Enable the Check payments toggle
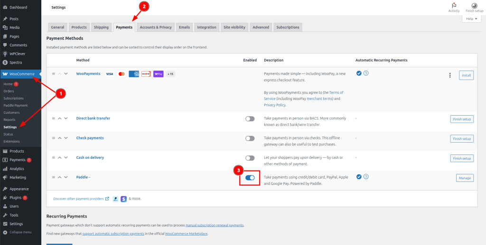The width and height of the screenshot is (486, 245). [250, 138]
